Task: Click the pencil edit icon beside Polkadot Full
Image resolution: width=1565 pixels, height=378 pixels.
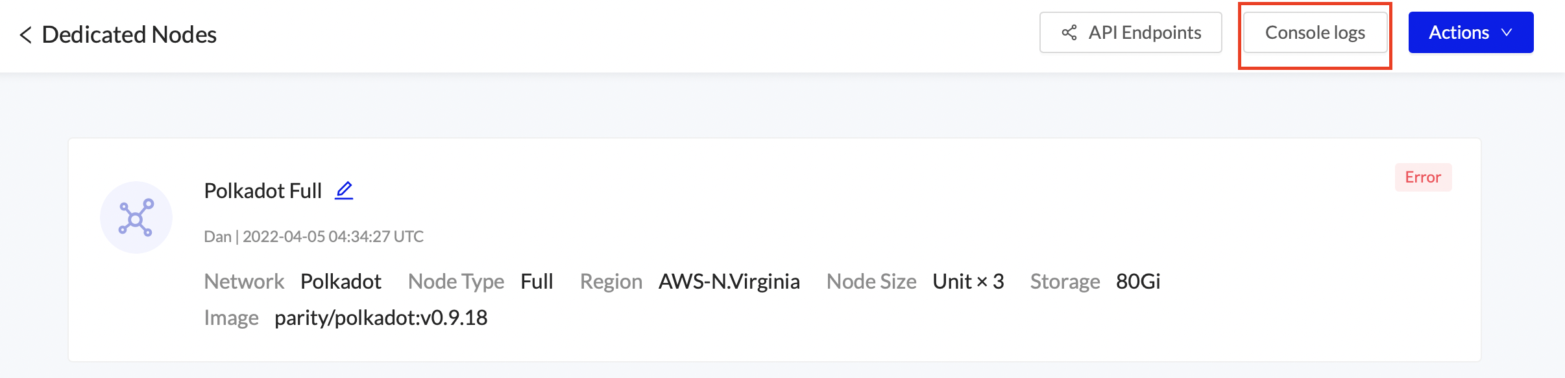Action: tap(344, 190)
